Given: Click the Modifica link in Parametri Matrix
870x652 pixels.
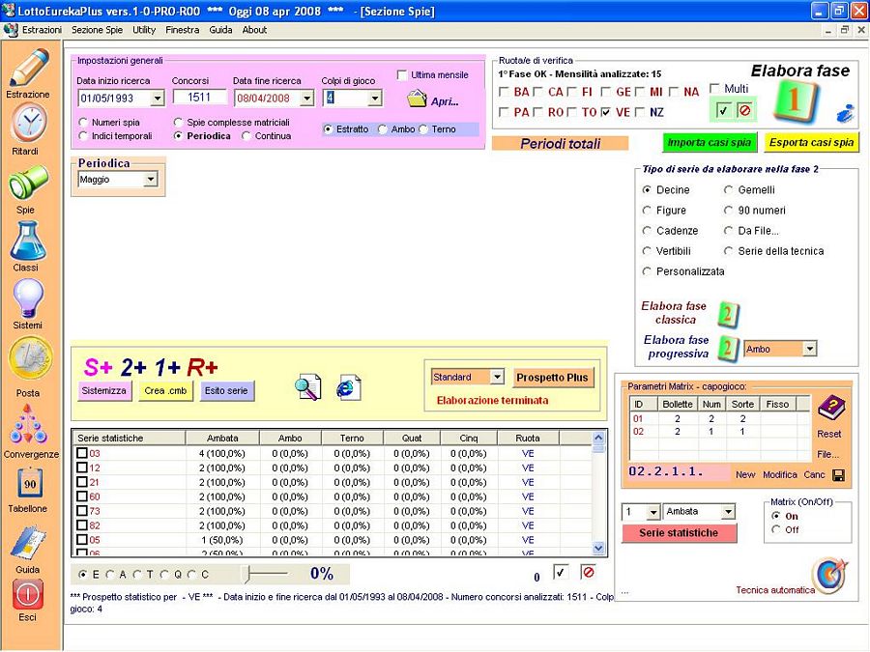Looking at the screenshot, I should pos(779,475).
